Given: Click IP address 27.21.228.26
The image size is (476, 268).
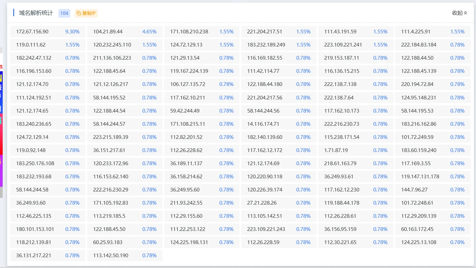Looking at the screenshot, I should tap(262, 203).
